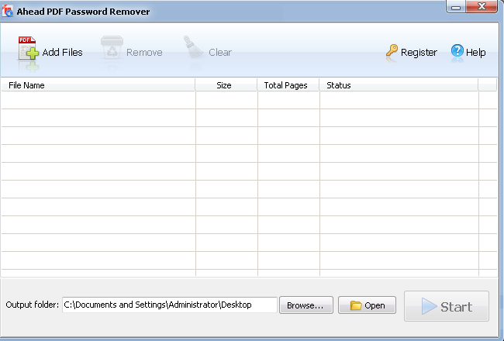Click the Output folder path field
504x341 pixels.
click(x=169, y=305)
